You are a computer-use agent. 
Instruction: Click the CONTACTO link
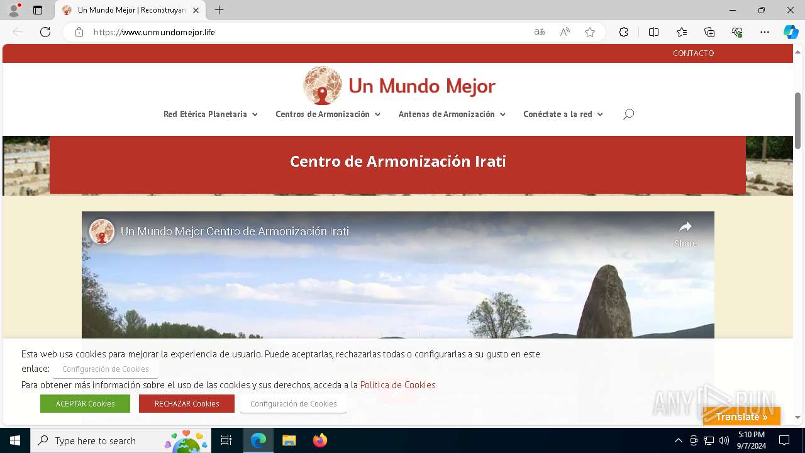[693, 53]
